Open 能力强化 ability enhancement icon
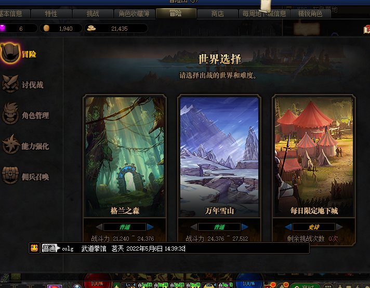Image resolution: width=370 pixels, height=288 pixels. point(10,144)
